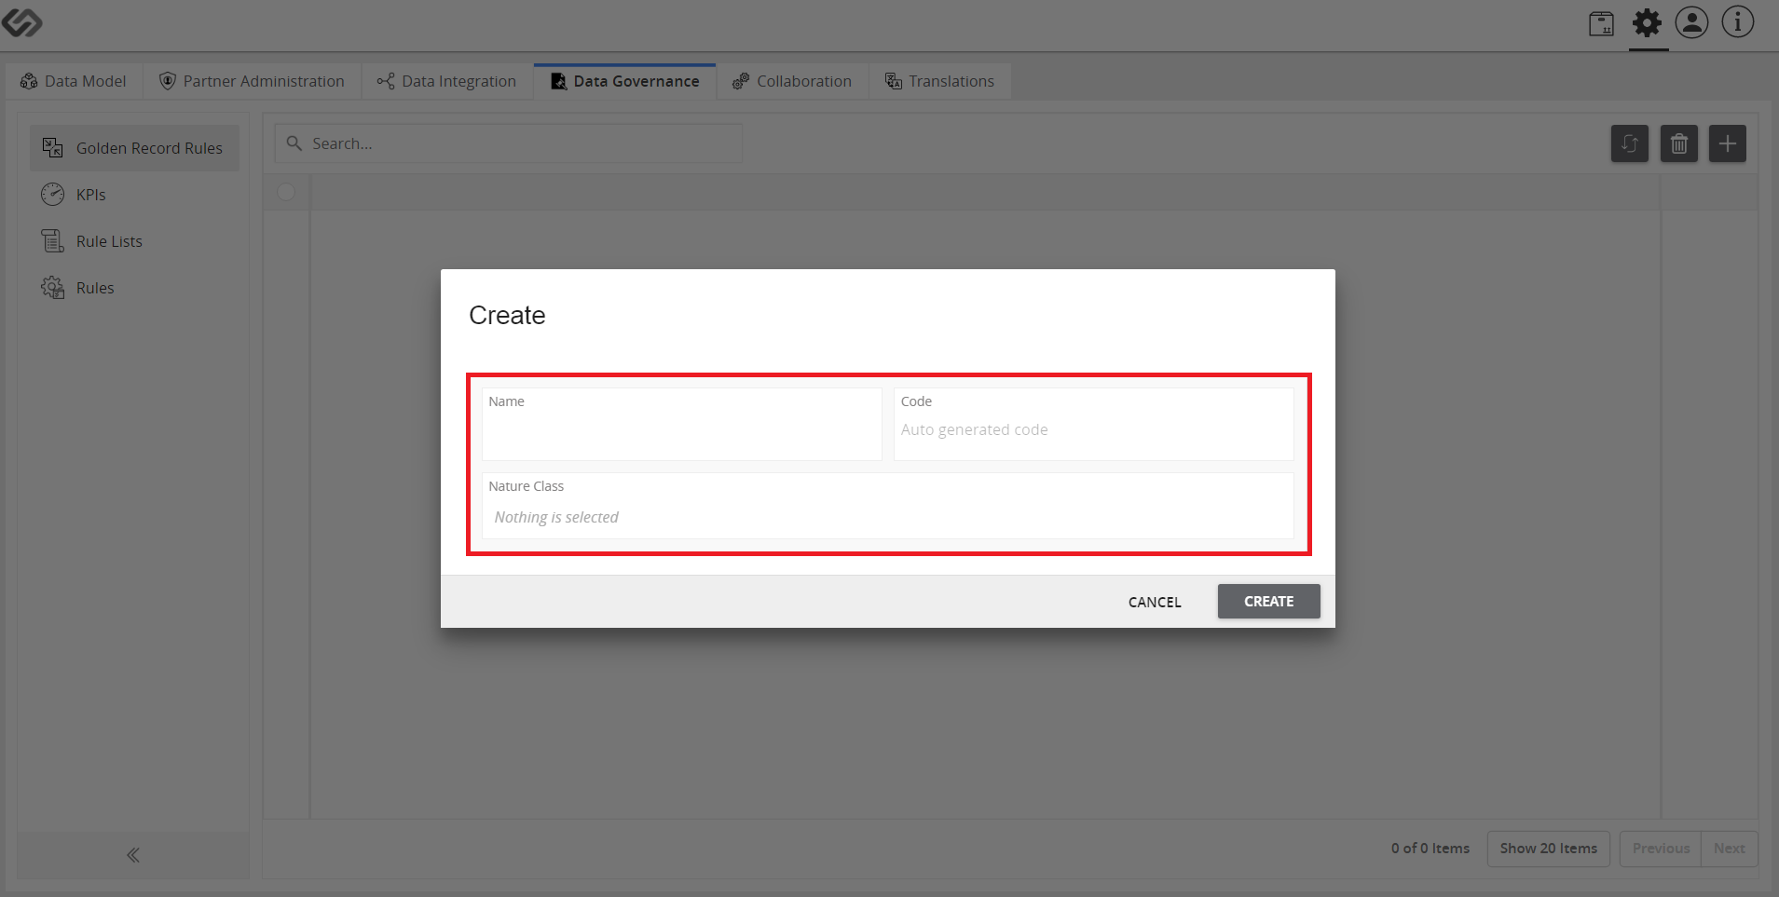Open the settings gear icon
The height and width of the screenshot is (897, 1779).
(1647, 22)
